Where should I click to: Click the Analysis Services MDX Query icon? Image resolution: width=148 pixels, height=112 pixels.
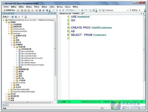tap(22, 10)
